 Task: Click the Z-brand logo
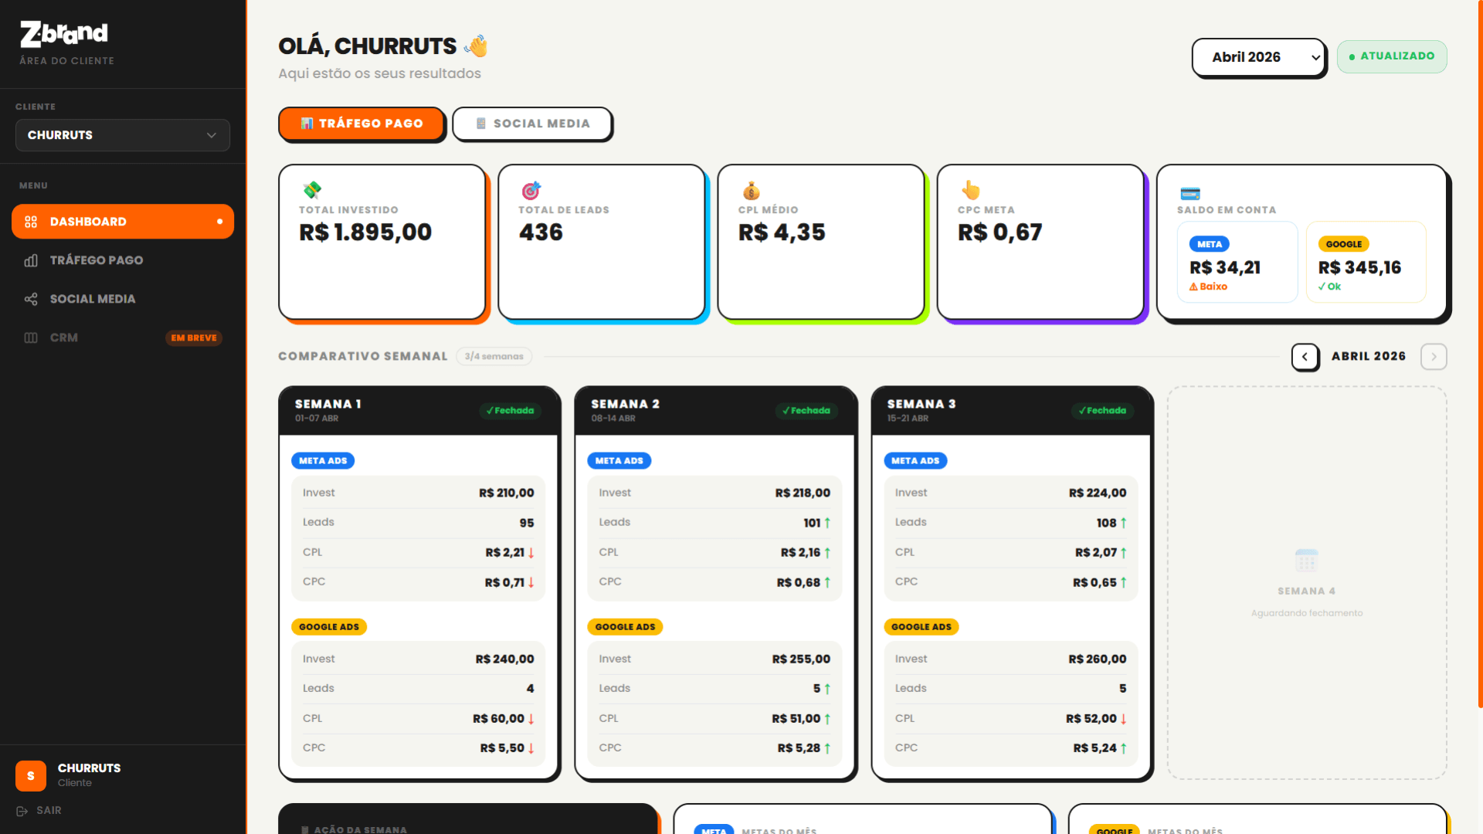click(62, 33)
